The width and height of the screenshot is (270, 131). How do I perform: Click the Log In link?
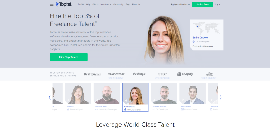click(218, 4)
